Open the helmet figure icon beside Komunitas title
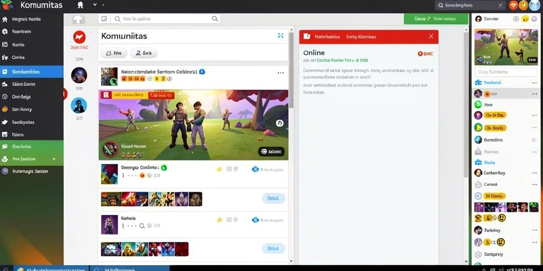The image size is (543, 271). click(x=81, y=5)
